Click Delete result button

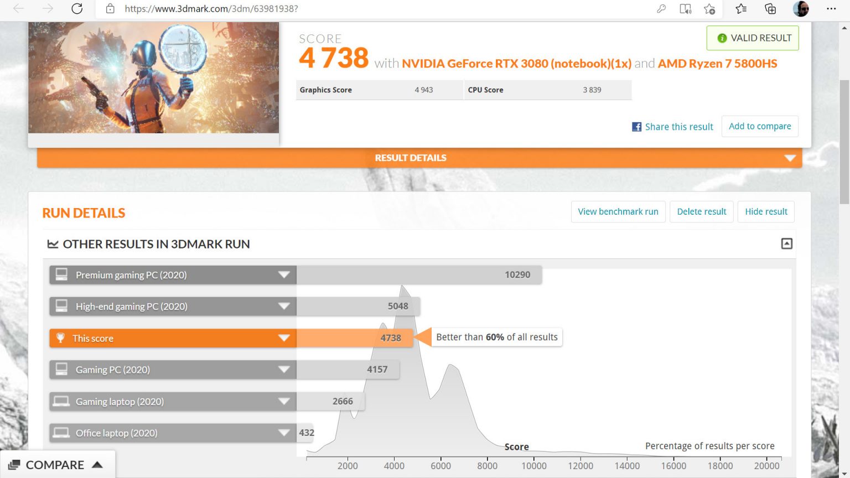702,211
